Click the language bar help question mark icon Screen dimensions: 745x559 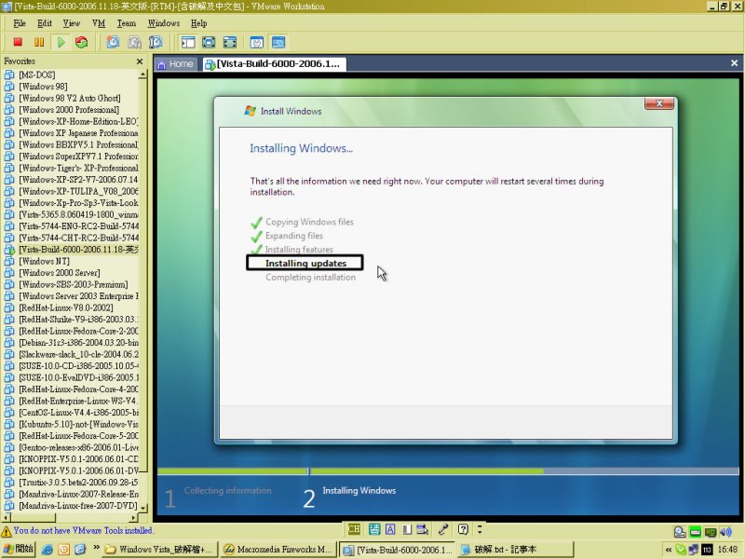coord(463,529)
